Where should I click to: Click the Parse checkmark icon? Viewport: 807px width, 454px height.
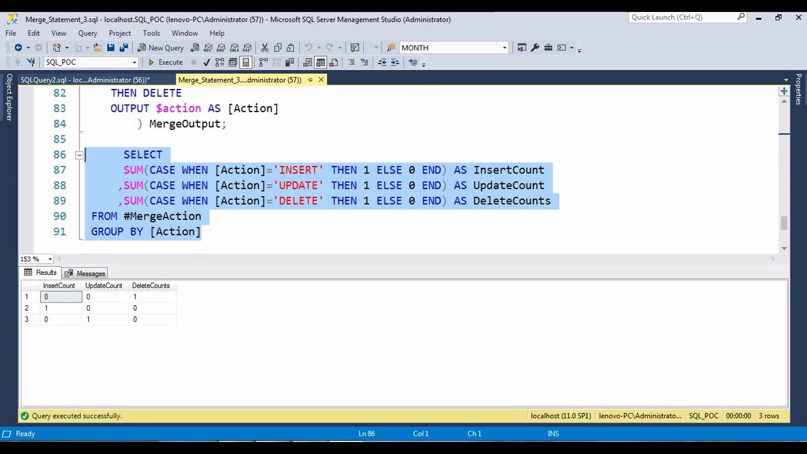(206, 62)
